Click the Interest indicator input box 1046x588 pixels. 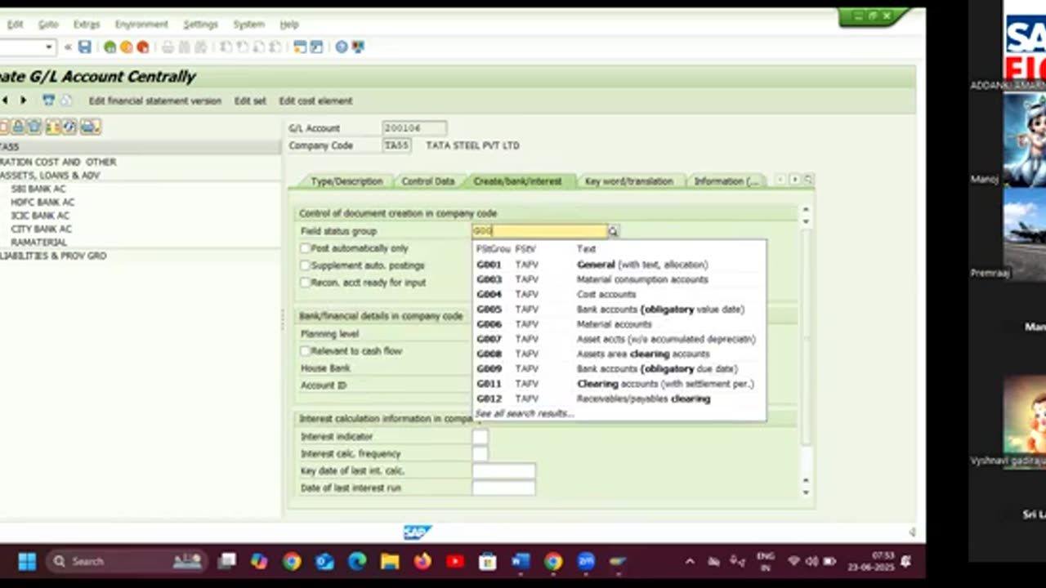tap(480, 437)
